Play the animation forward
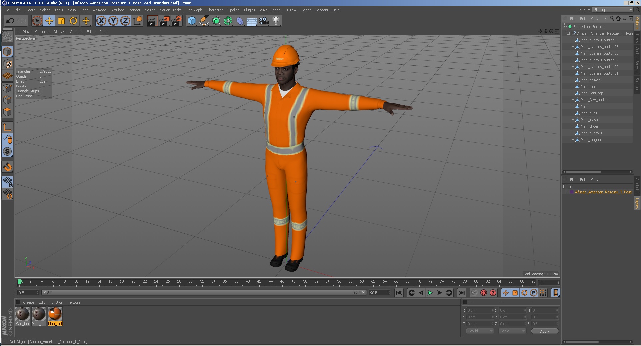 tap(430, 293)
